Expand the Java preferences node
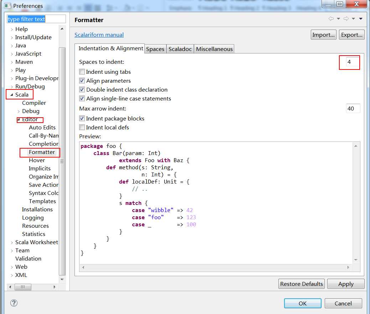The height and width of the screenshot is (314, 370). click(11, 46)
